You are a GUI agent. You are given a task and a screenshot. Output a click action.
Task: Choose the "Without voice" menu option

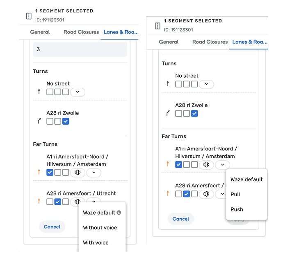point(100,228)
